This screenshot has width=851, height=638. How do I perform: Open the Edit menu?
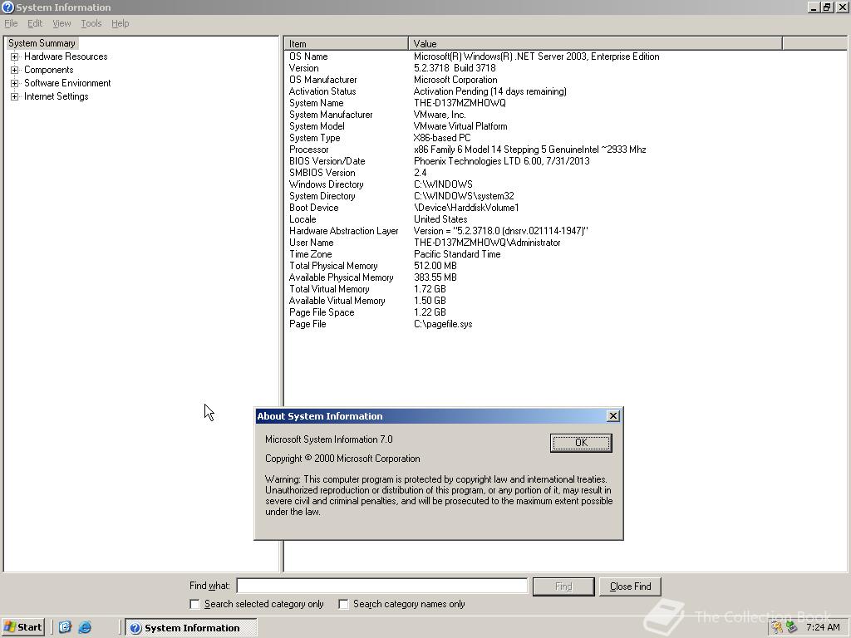coord(35,23)
